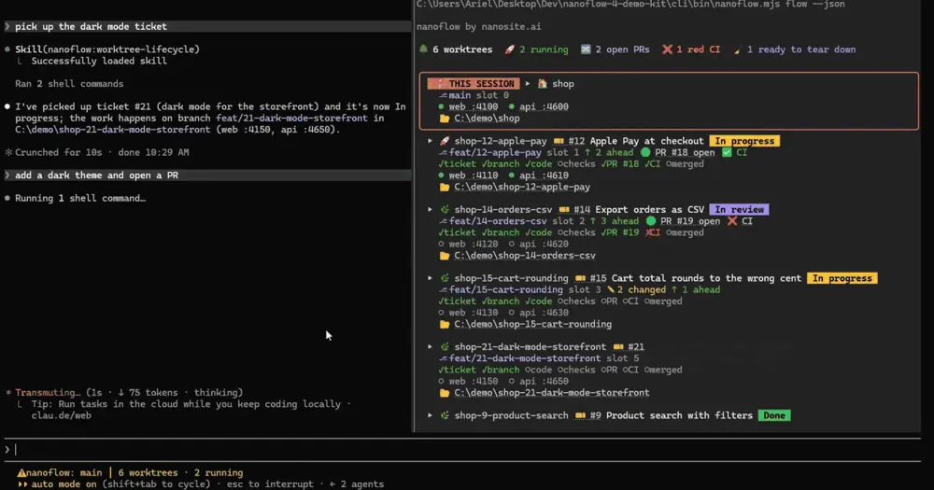Click the In review badge on orders CSV ticket

point(739,210)
